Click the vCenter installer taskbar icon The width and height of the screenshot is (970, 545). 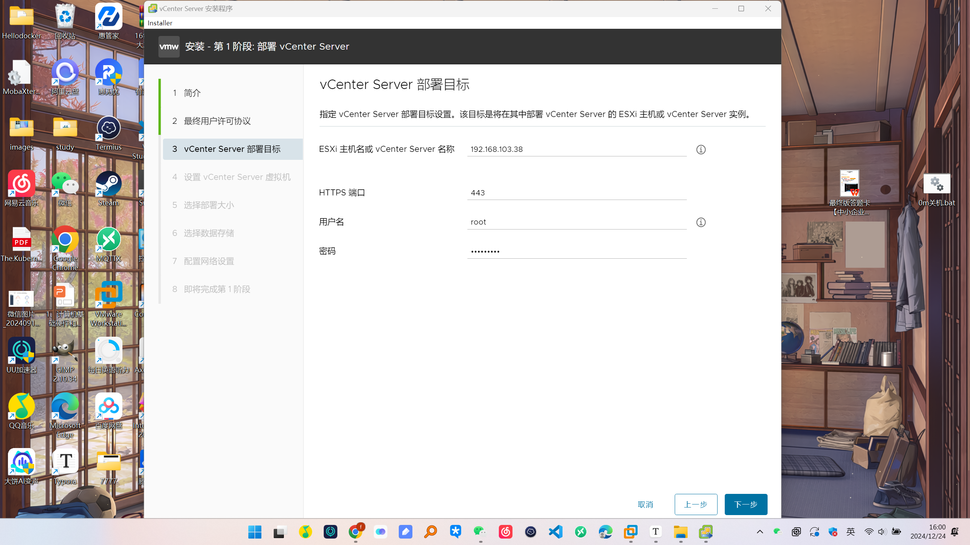pos(706,532)
